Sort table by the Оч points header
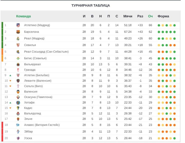The width and height of the screenshot is (185, 143). pyautogui.click(x=150, y=16)
